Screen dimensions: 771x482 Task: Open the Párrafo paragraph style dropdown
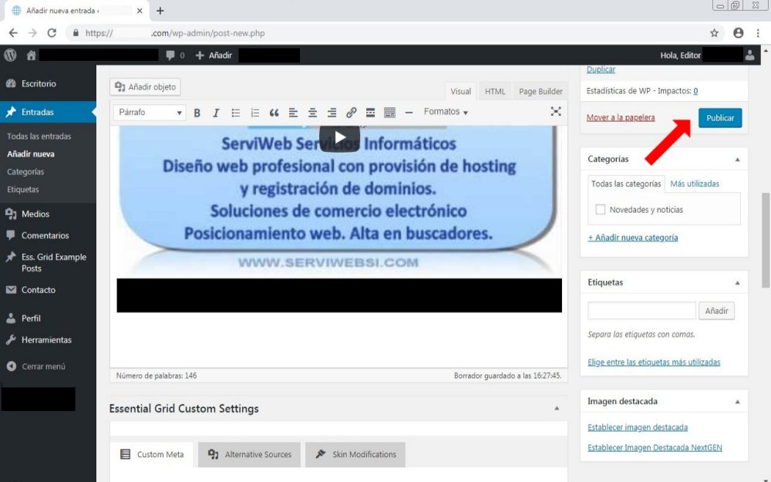[x=150, y=113]
